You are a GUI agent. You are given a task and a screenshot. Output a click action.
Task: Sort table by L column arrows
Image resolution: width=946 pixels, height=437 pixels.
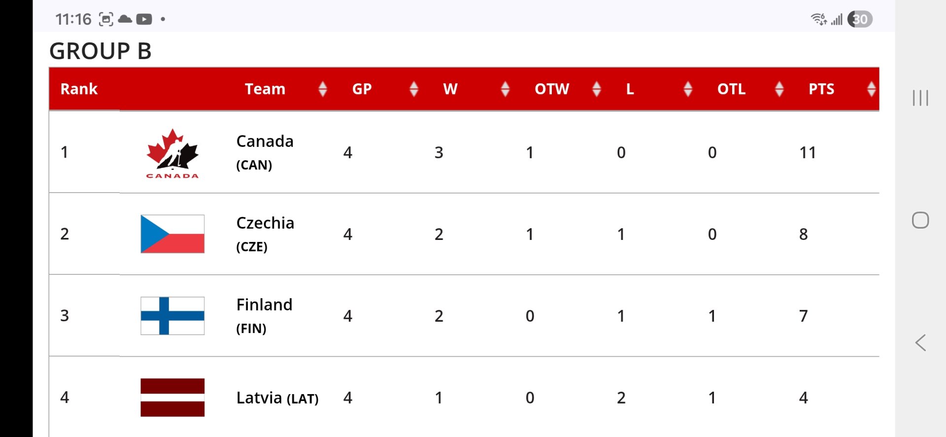pyautogui.click(x=688, y=89)
